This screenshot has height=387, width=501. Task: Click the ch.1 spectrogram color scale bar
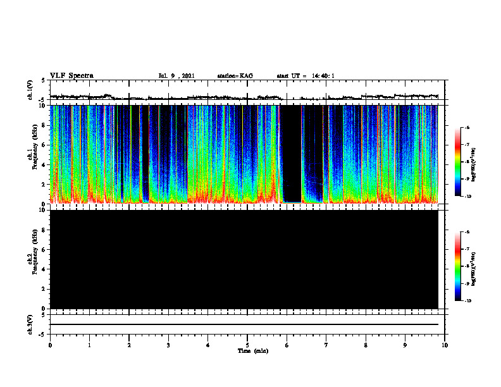tap(458, 162)
